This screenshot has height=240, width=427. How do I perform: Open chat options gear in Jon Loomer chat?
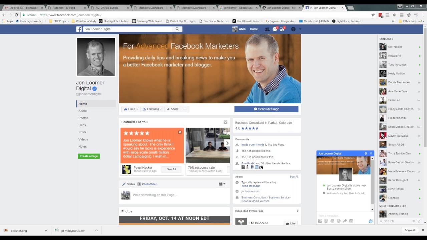pos(366,153)
